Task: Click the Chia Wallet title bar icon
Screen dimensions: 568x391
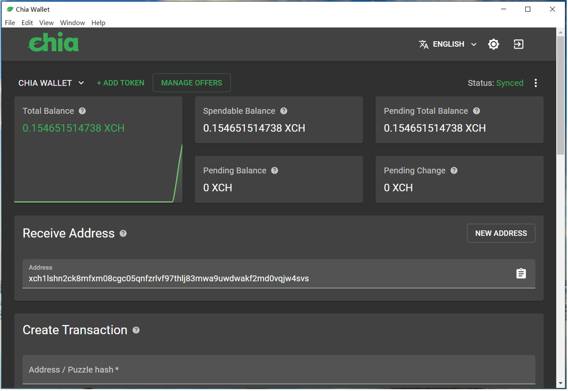Action: click(10, 9)
